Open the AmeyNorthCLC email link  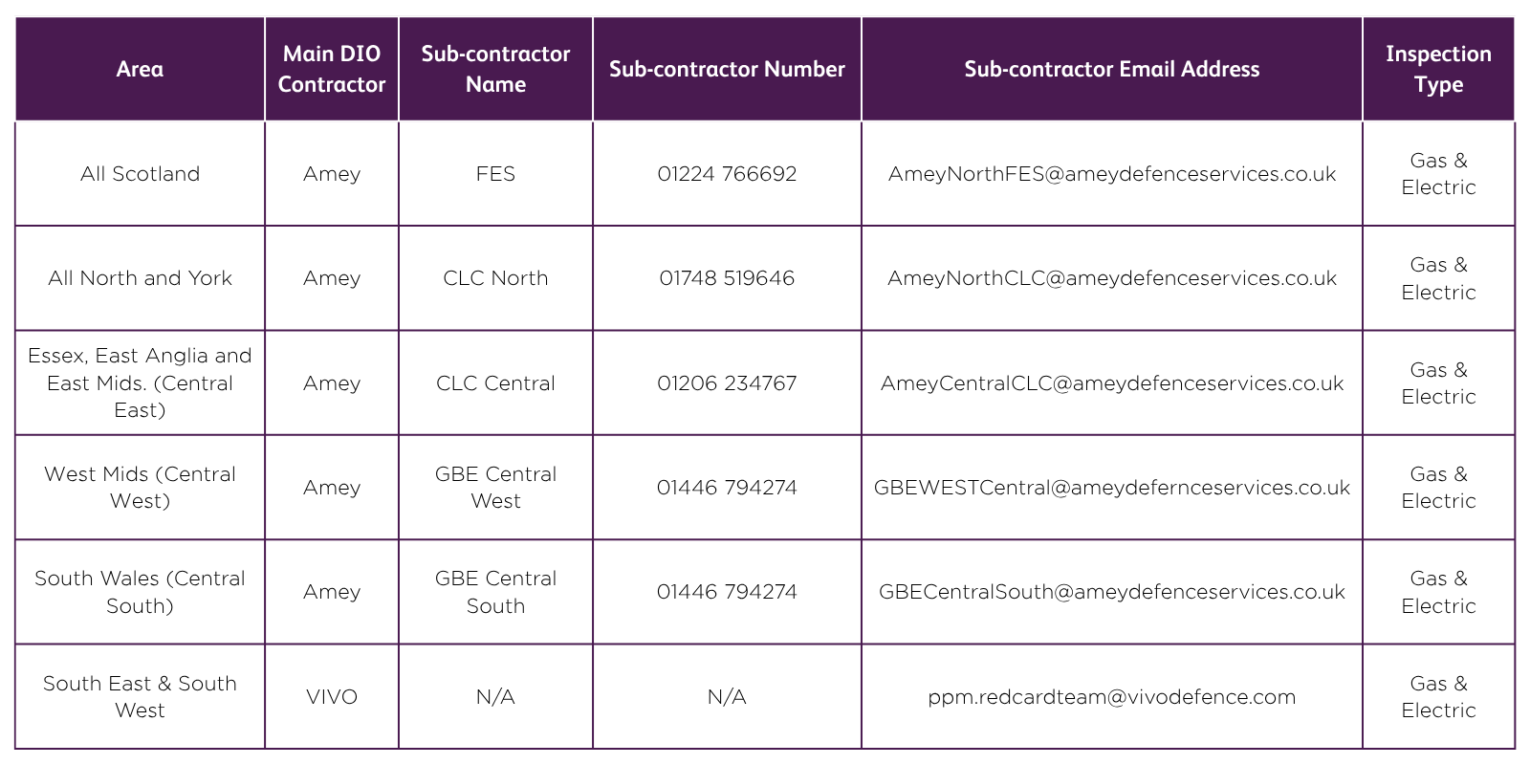tap(1111, 278)
